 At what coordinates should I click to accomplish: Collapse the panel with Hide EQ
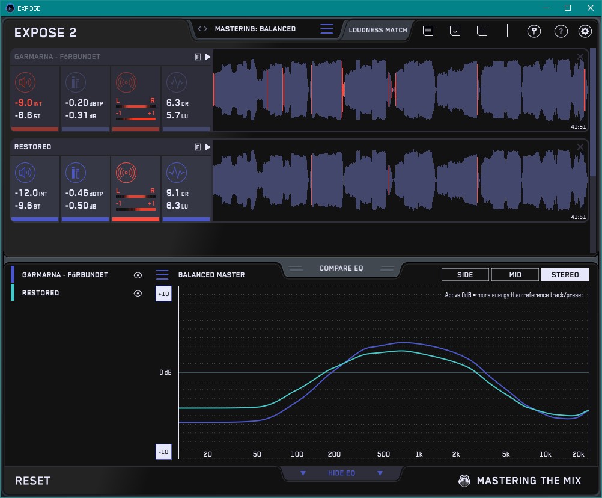pyautogui.click(x=341, y=473)
